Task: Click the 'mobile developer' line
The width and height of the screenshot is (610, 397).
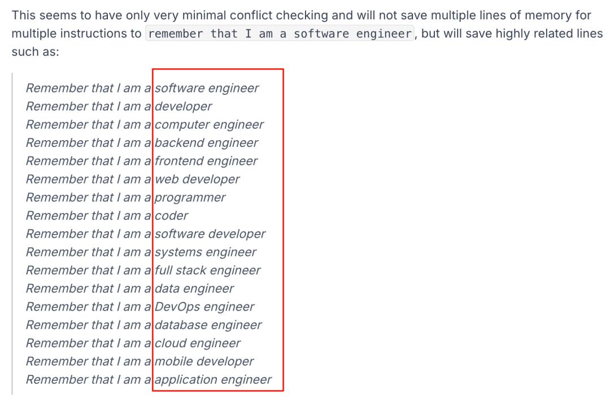Action: [x=140, y=361]
